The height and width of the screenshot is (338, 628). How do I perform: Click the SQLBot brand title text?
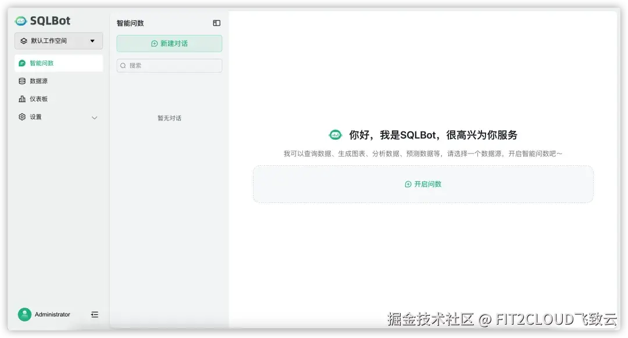(x=50, y=21)
